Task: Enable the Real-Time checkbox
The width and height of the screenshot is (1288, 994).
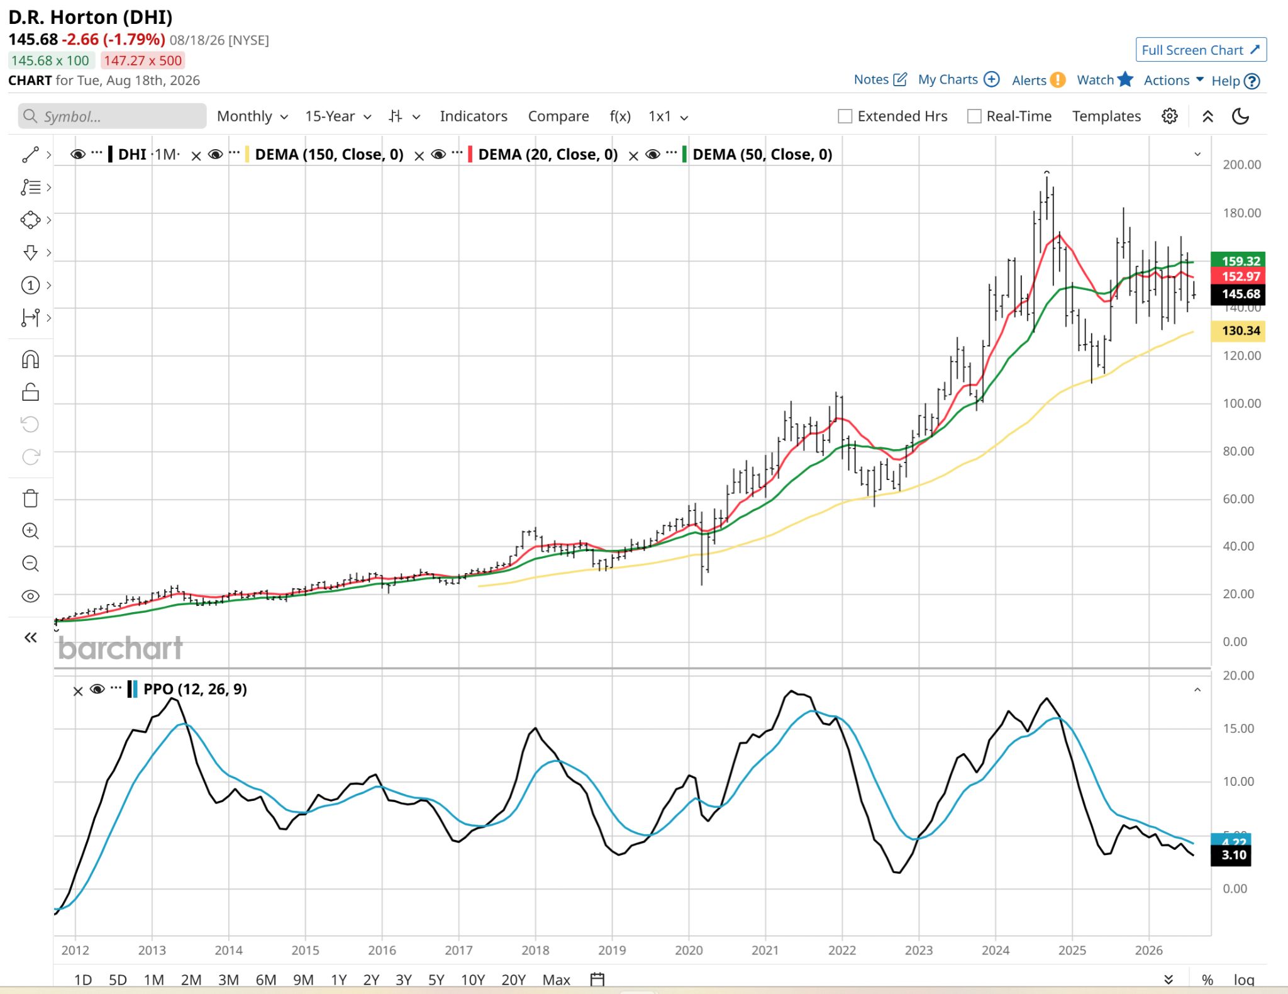Action: pos(974,116)
